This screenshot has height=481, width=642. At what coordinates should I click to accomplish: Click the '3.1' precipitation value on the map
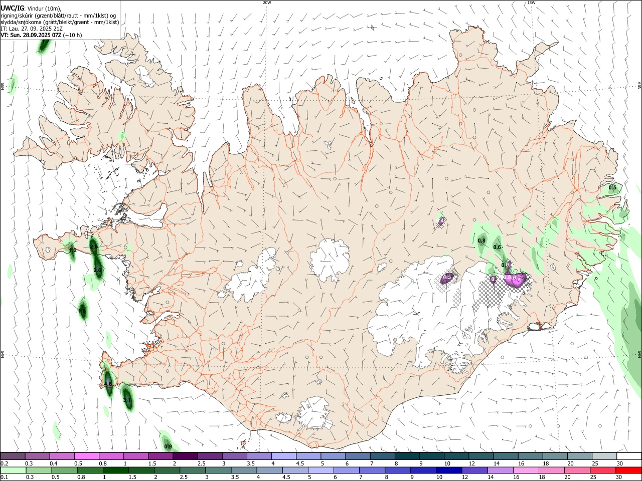tap(127, 400)
